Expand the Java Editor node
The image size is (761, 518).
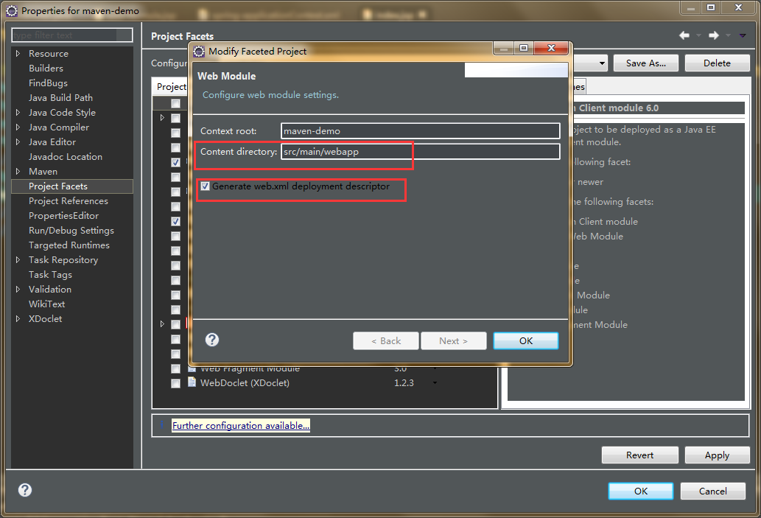[x=18, y=141]
